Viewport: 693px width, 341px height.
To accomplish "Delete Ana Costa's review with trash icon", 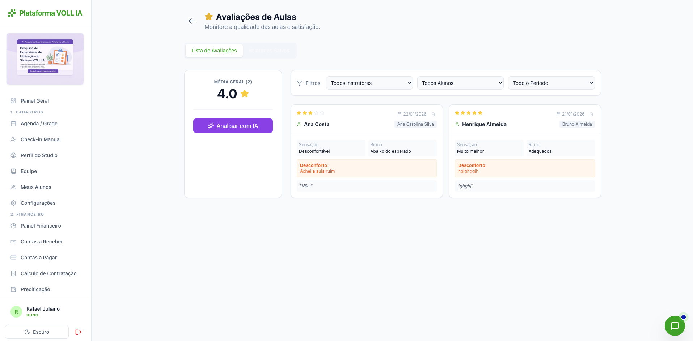I will point(433,114).
